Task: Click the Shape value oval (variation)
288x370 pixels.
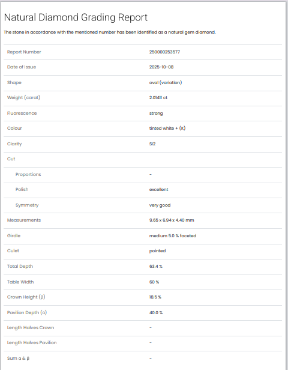Action: click(x=166, y=83)
